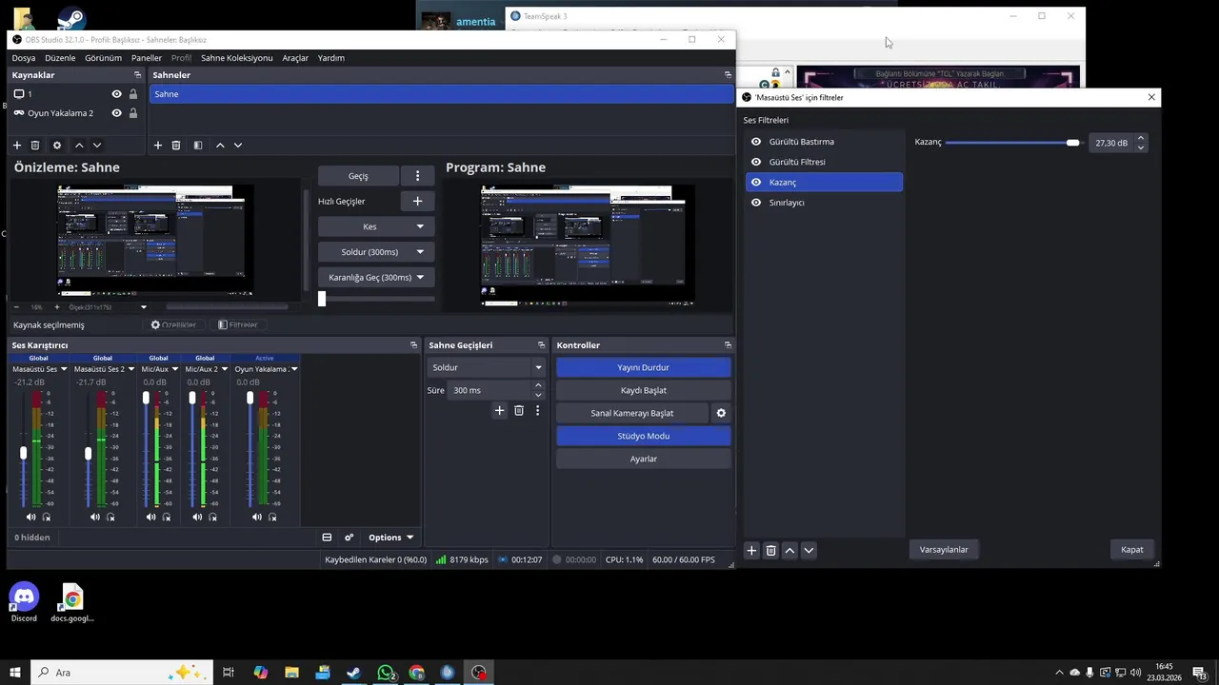Toggle Gürültü Filtresi filter visibility

point(756,162)
